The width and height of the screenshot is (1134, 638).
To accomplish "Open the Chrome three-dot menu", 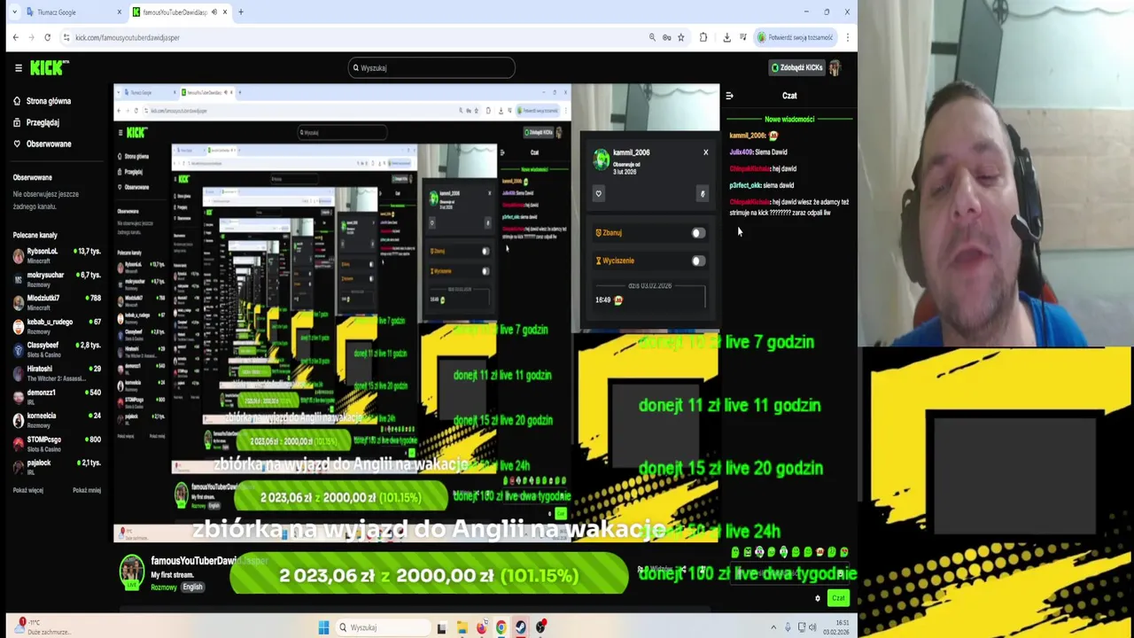I will click(x=848, y=37).
